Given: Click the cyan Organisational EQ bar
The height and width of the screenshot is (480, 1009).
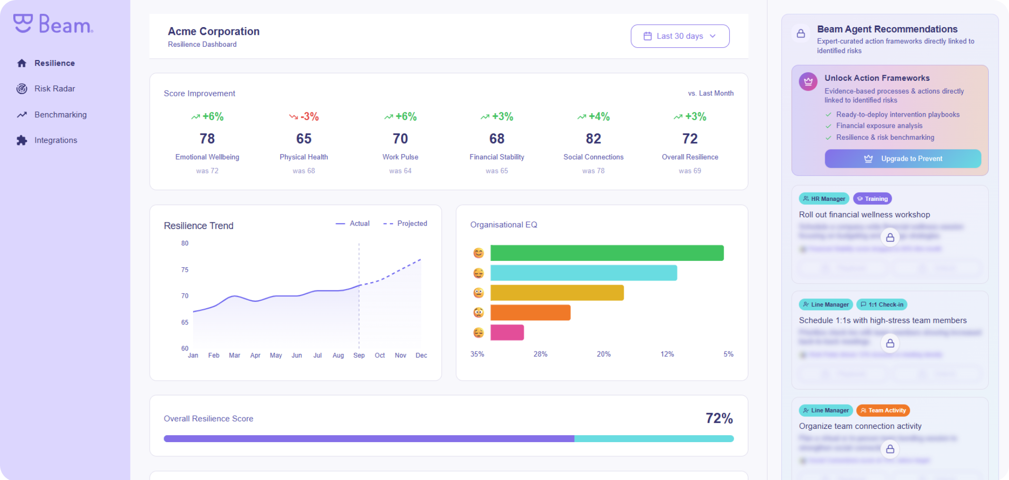Looking at the screenshot, I should 584,273.
